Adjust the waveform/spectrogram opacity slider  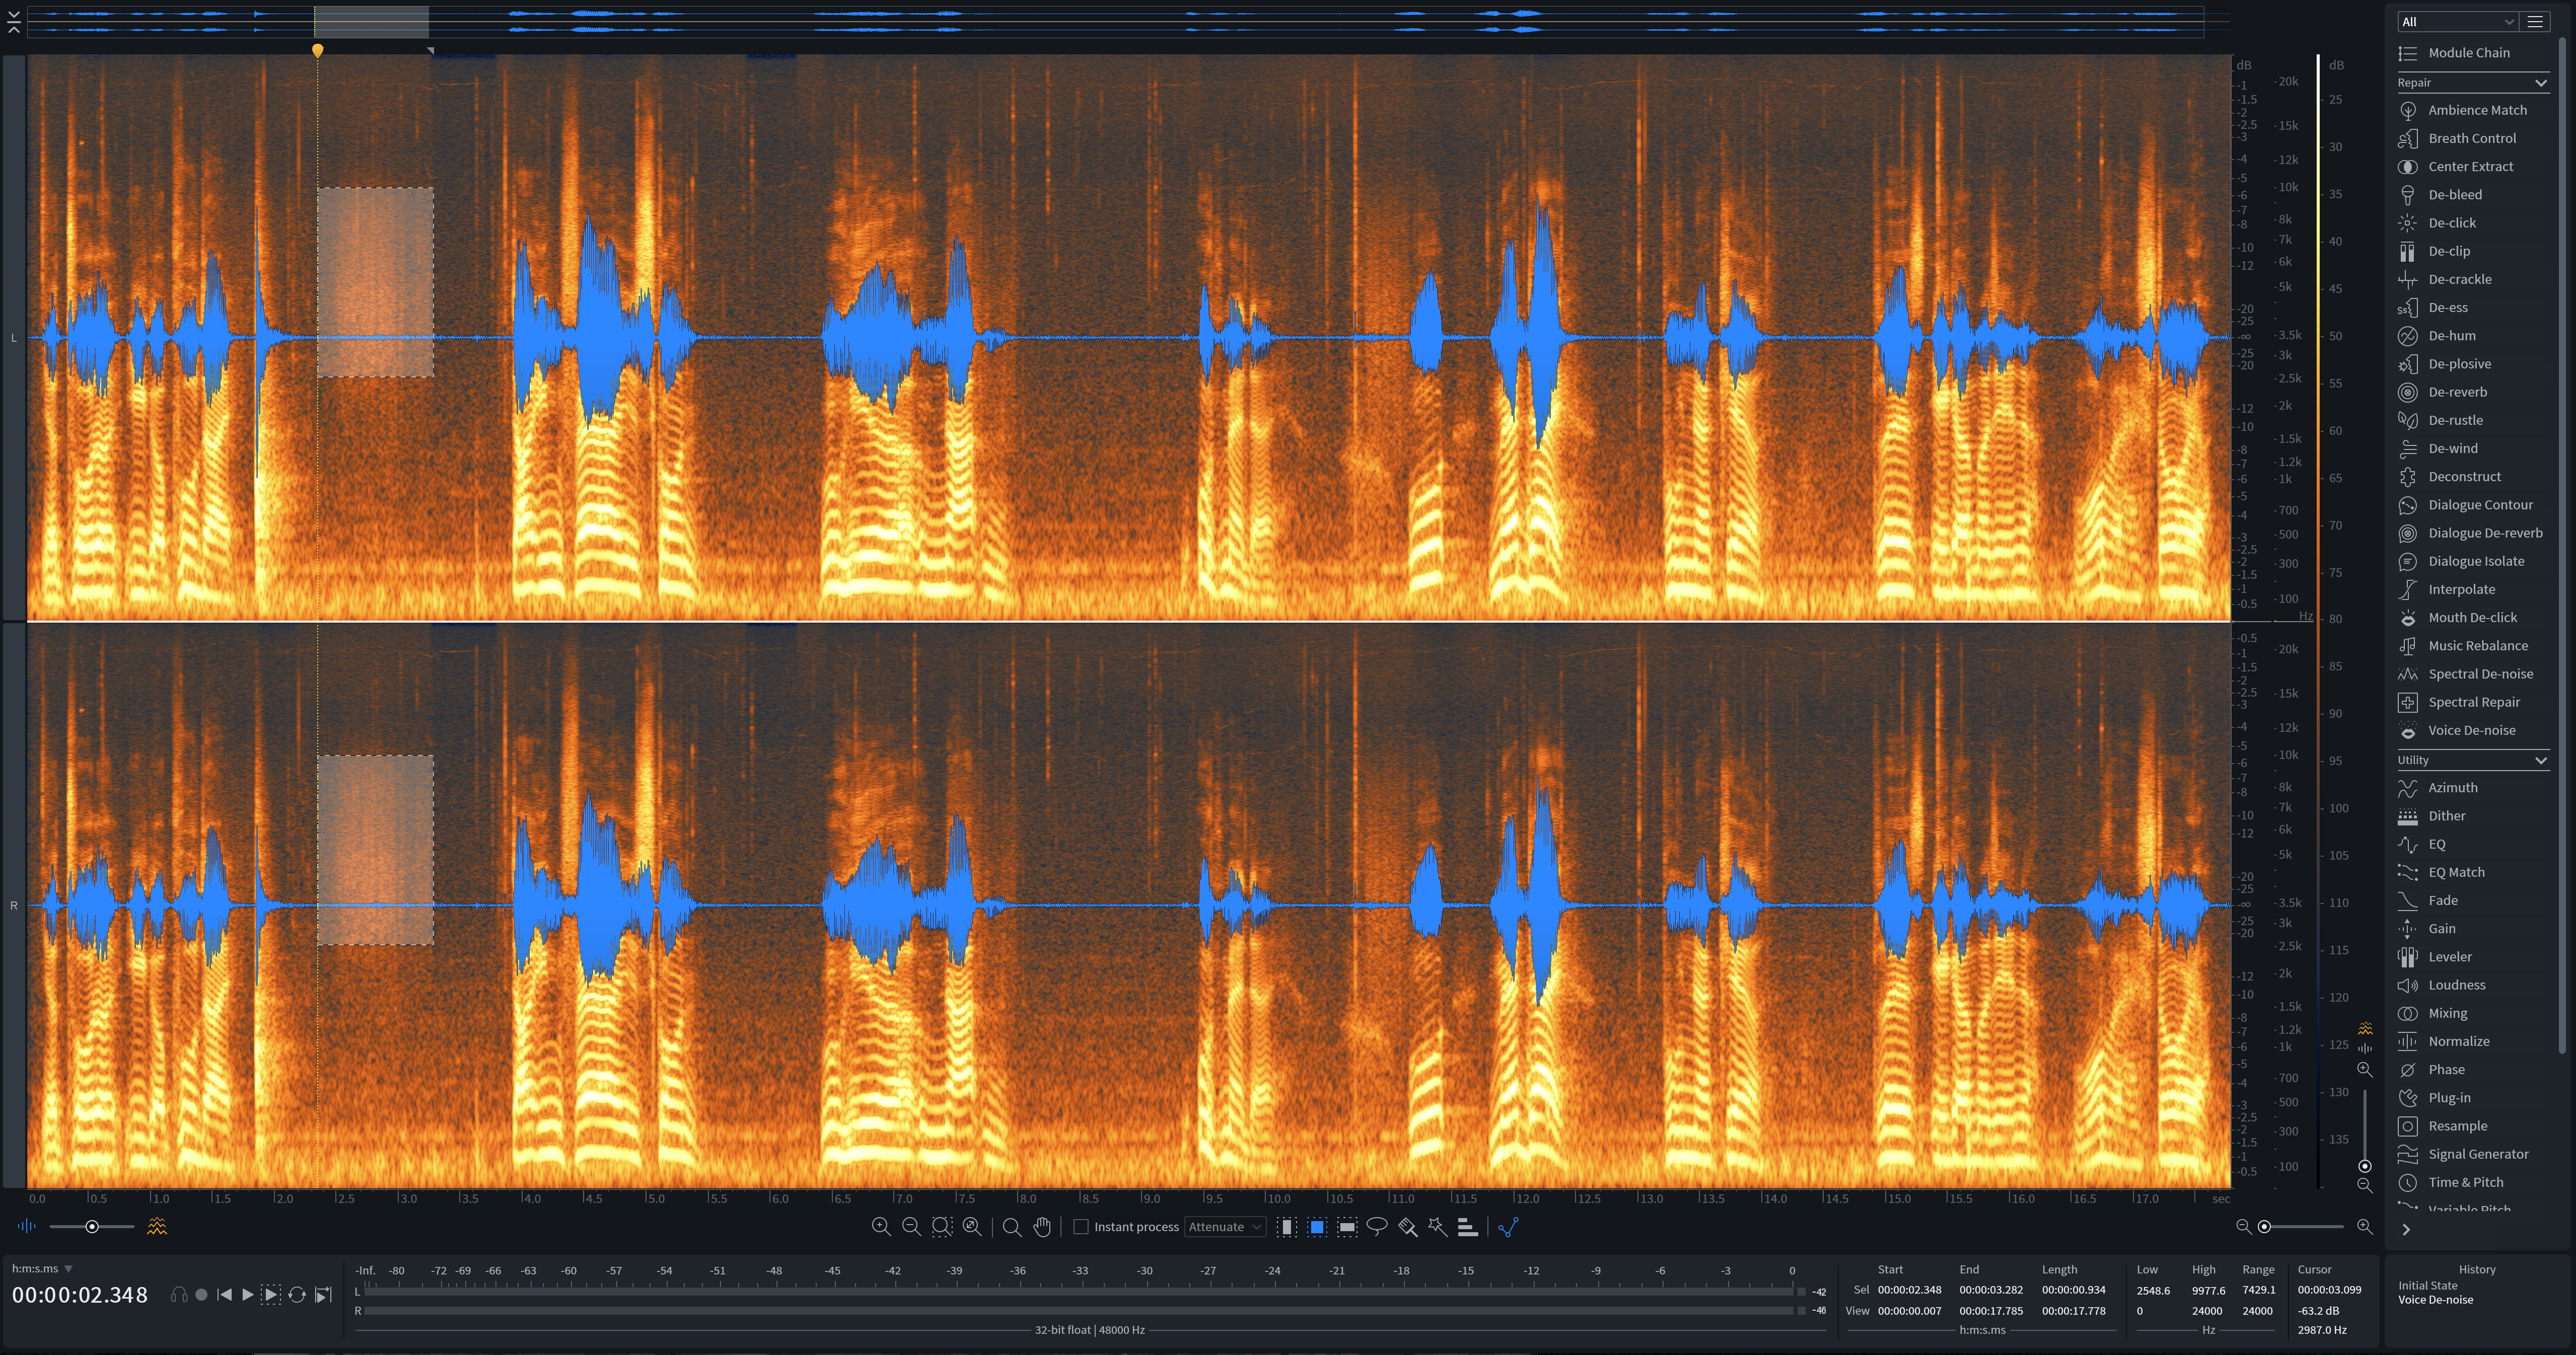tap(92, 1227)
